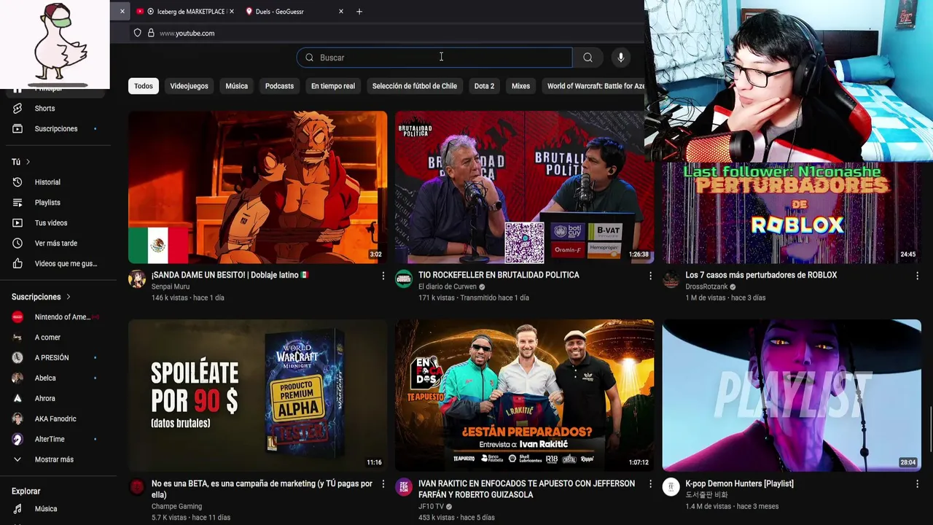The image size is (933, 525).
Task: Select the Mixes filter chip
Action: point(520,86)
